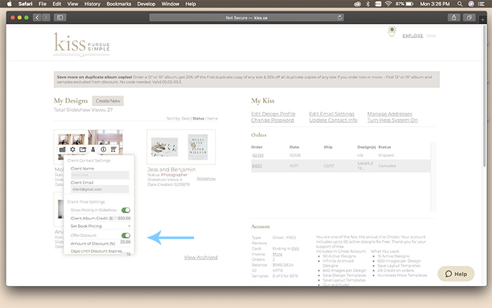The width and height of the screenshot is (492, 308).
Task: Open the View menu
Action: 72,4
